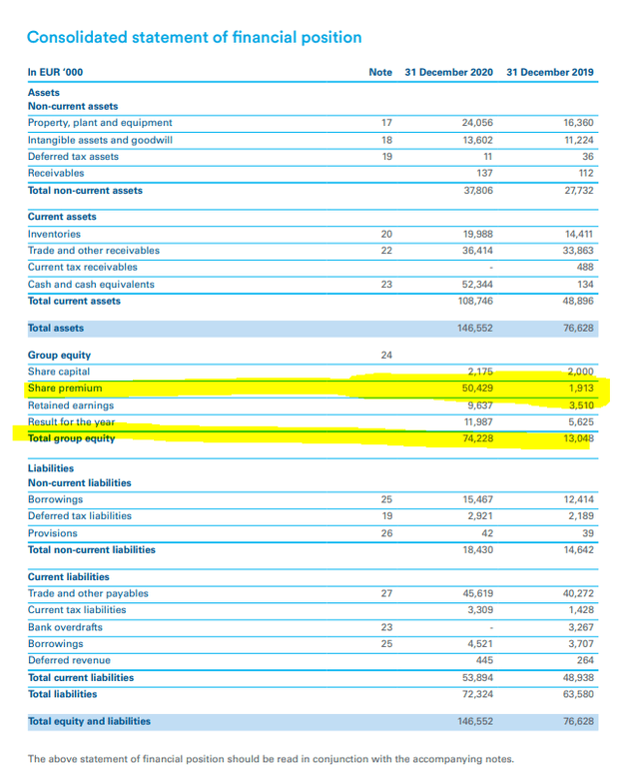Screen dimensions: 639x774
Task: Click the 13,602 intangible assets value
Action: 477,140
